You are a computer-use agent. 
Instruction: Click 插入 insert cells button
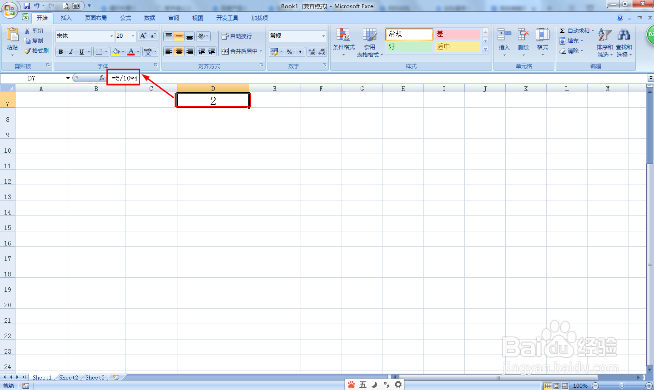(504, 42)
